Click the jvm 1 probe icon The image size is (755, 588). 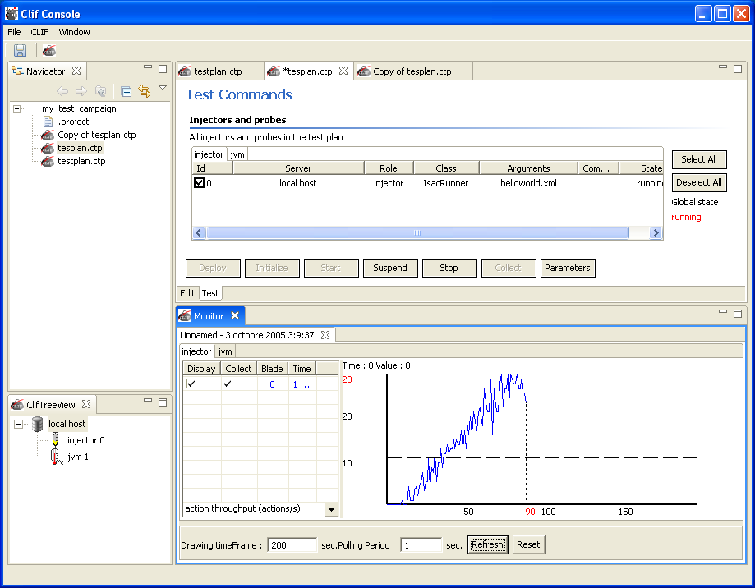[55, 457]
